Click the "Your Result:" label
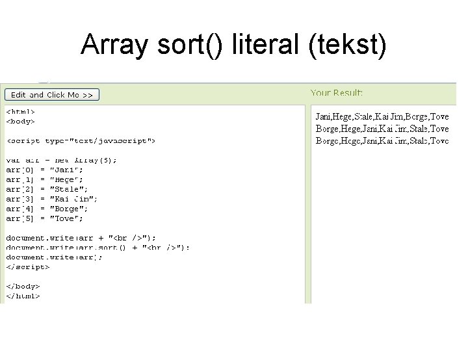 coord(337,93)
